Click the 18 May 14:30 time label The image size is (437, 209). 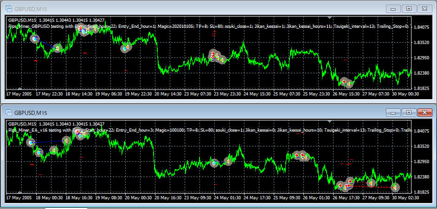pyautogui.click(x=79, y=94)
